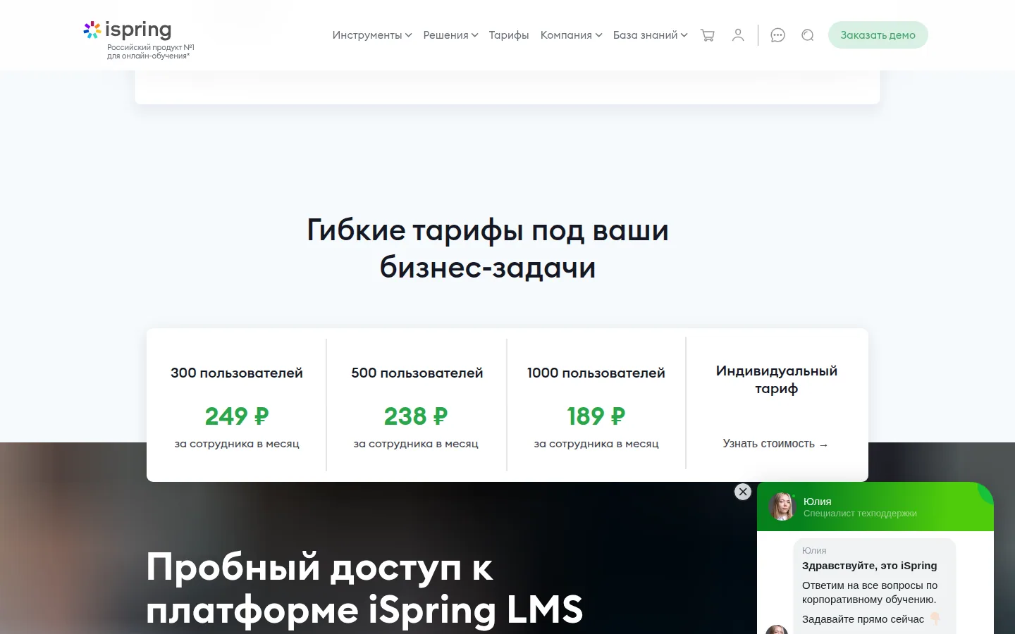Open the user account icon

point(738,35)
